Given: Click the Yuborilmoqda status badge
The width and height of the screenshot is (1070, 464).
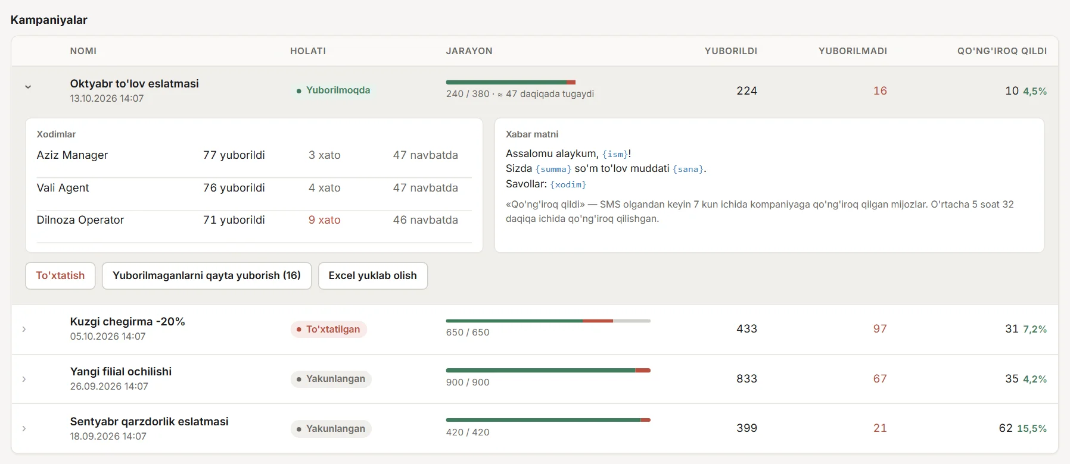Looking at the screenshot, I should (333, 90).
